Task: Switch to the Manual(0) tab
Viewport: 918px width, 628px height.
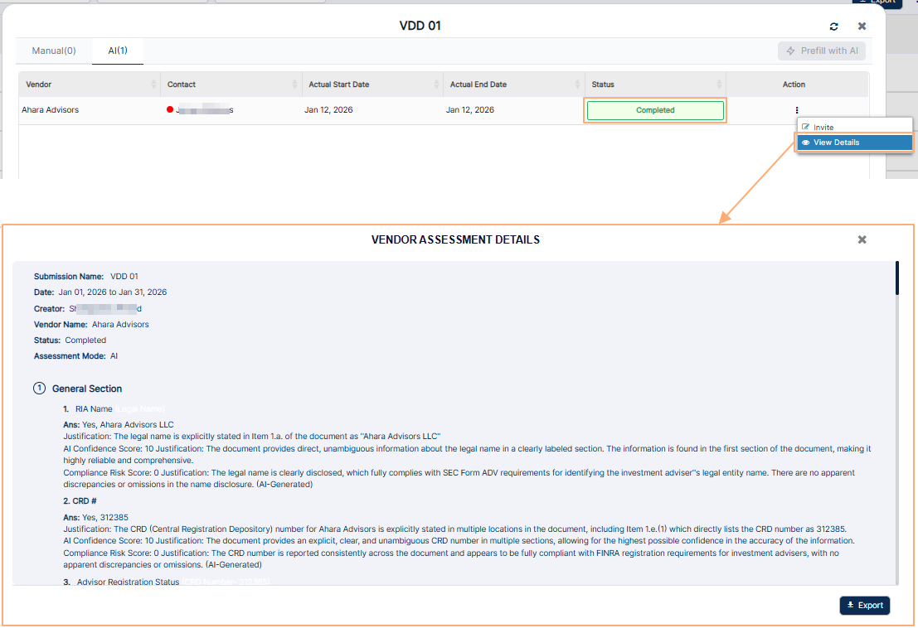Action: pos(54,51)
